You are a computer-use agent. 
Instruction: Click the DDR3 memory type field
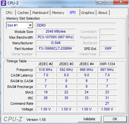coord(76,25)
